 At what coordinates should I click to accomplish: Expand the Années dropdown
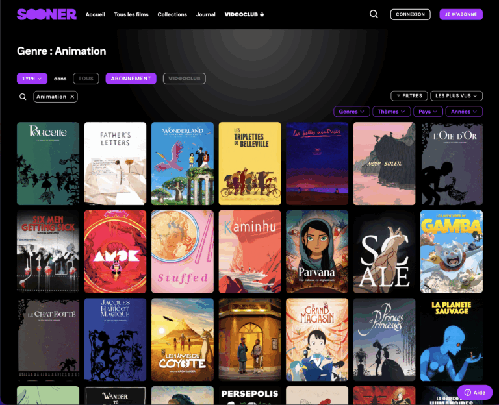click(464, 112)
